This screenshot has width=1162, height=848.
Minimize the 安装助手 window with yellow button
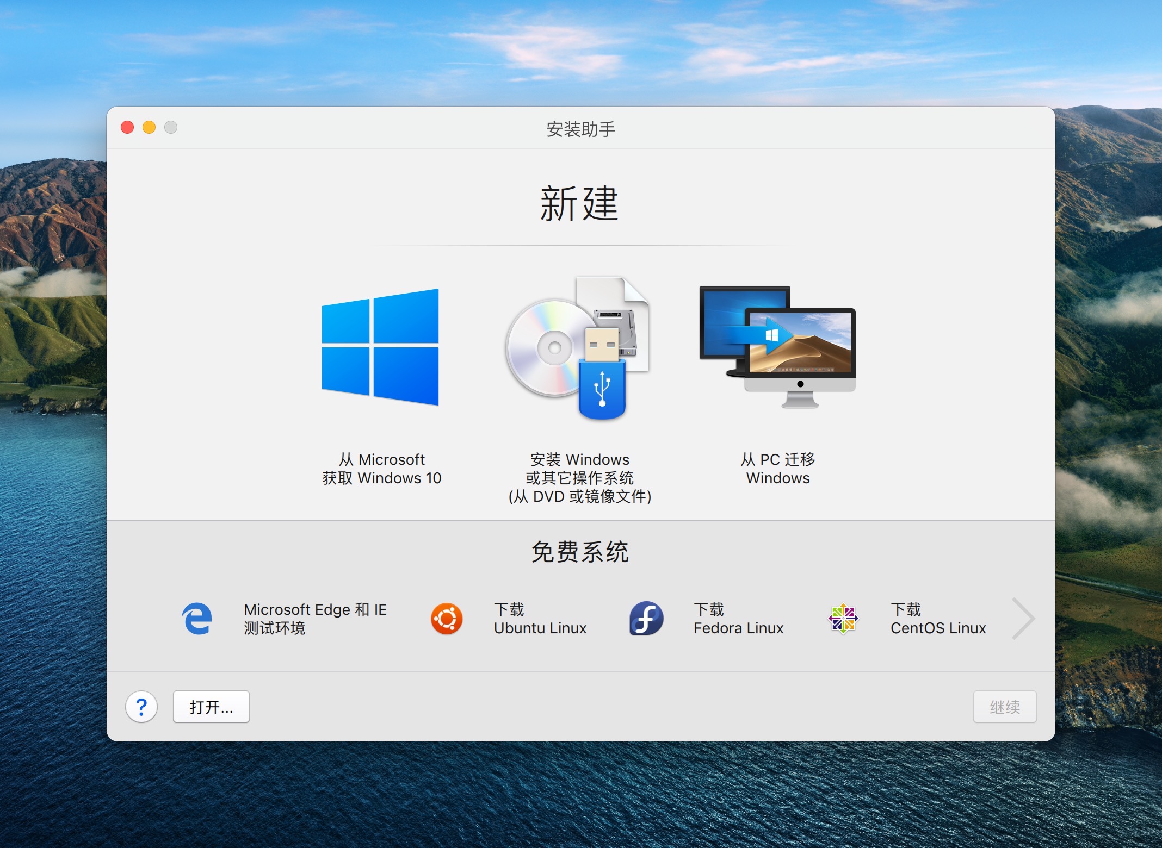click(149, 127)
